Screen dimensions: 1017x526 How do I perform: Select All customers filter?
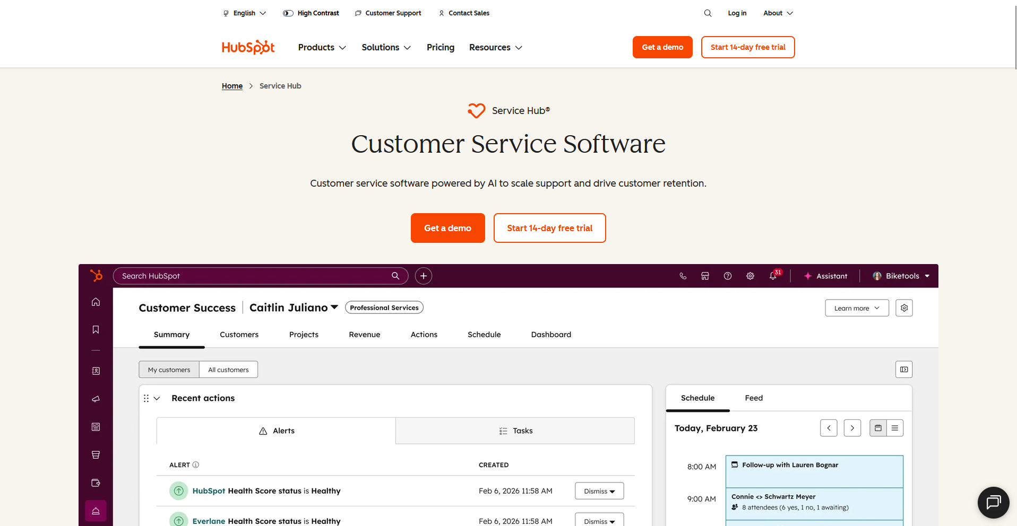[228, 370]
